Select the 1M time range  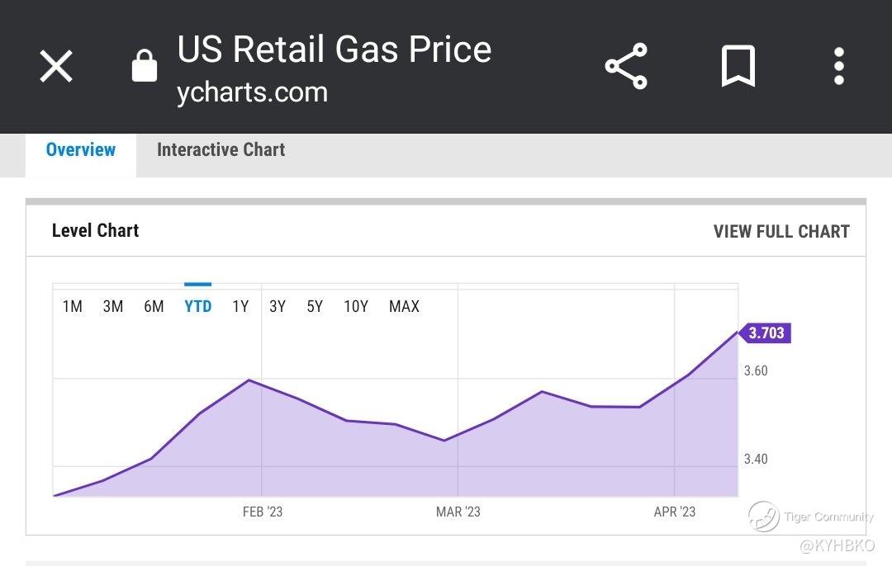point(73,307)
